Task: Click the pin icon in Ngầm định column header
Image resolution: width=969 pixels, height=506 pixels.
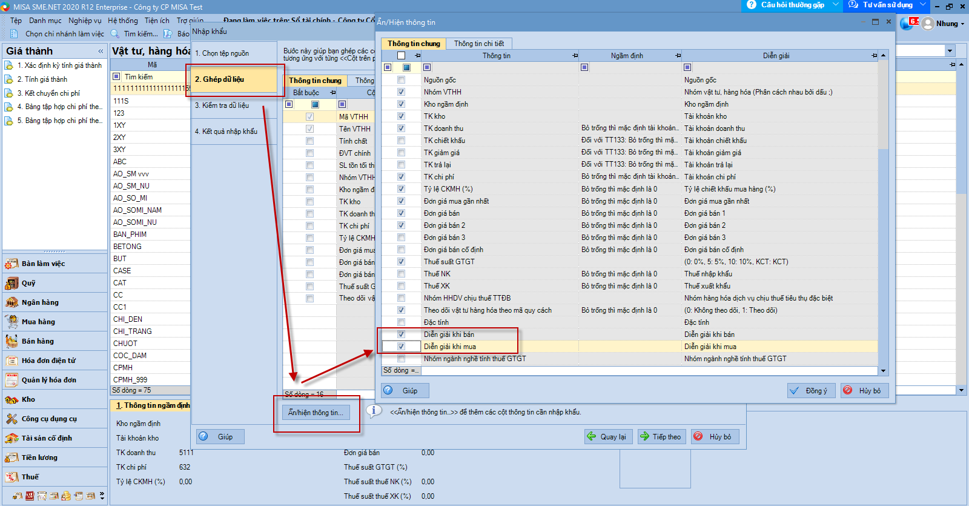Action: 678,56
